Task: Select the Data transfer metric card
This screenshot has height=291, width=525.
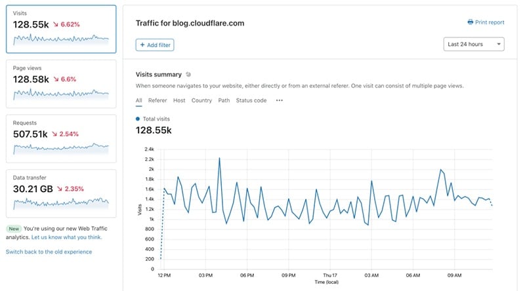Action: tap(61, 193)
